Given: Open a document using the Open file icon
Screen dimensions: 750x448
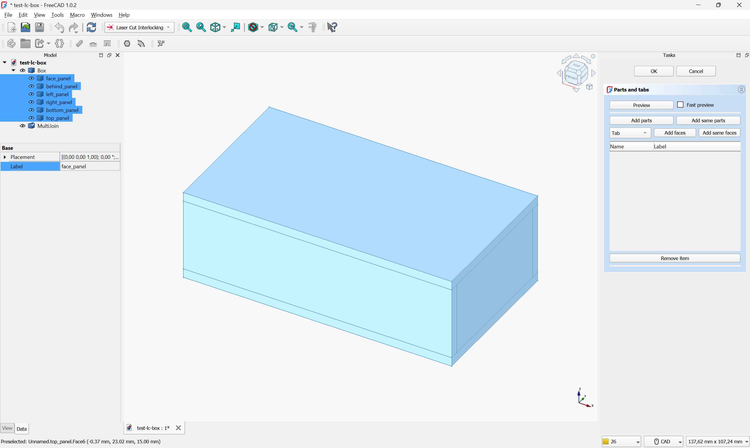Looking at the screenshot, I should coord(25,27).
